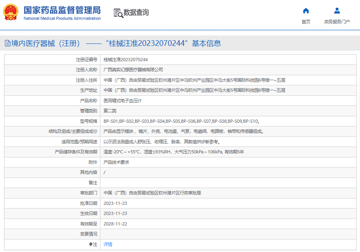This screenshot has height=252, width=360.
Task: Click the 产品储存条件及有效期 label
Action: [76, 152]
